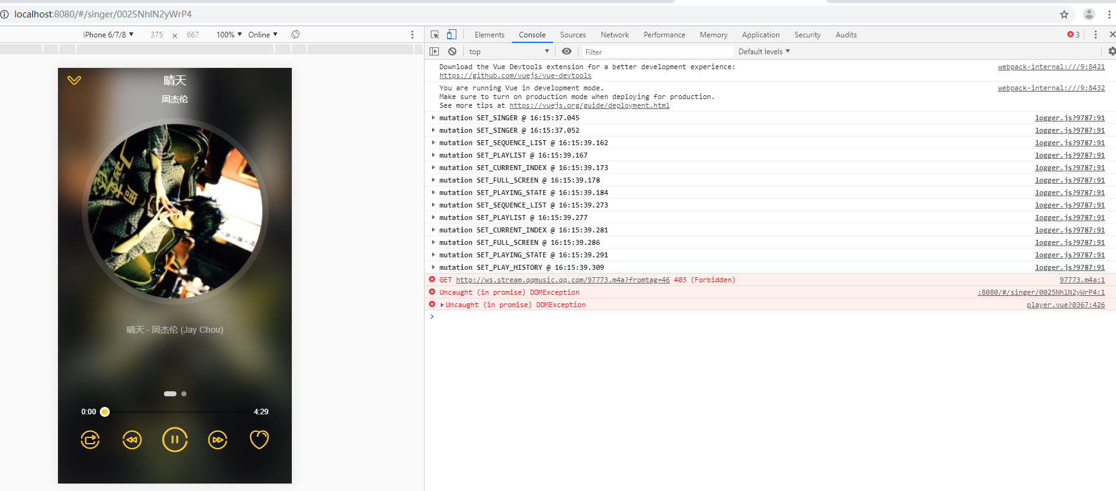The height and width of the screenshot is (491, 1116).
Task: Expand the Uncaught DOMException from player.vue
Action: pos(442,305)
